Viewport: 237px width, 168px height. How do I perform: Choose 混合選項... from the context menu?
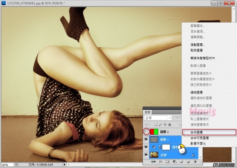(x=197, y=31)
